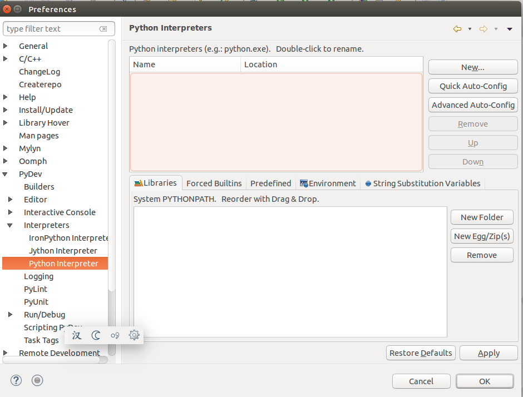Click the Help question mark icon
The image size is (523, 397).
[x=16, y=380]
